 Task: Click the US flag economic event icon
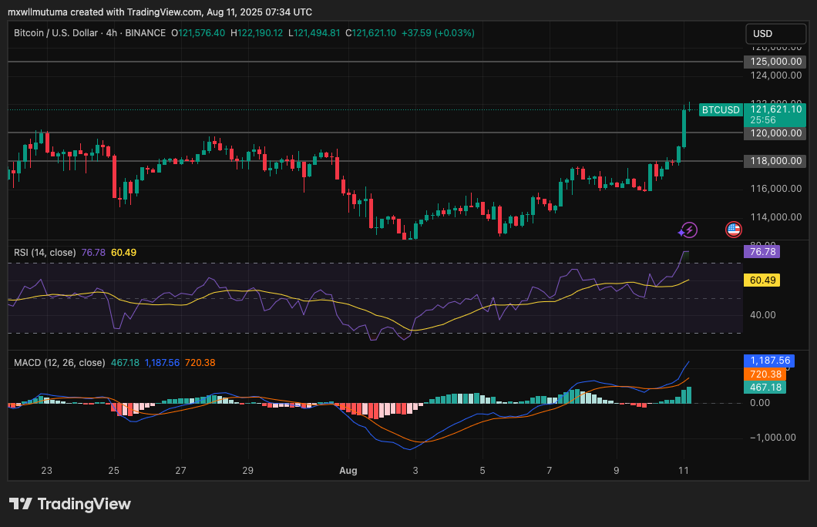click(733, 230)
